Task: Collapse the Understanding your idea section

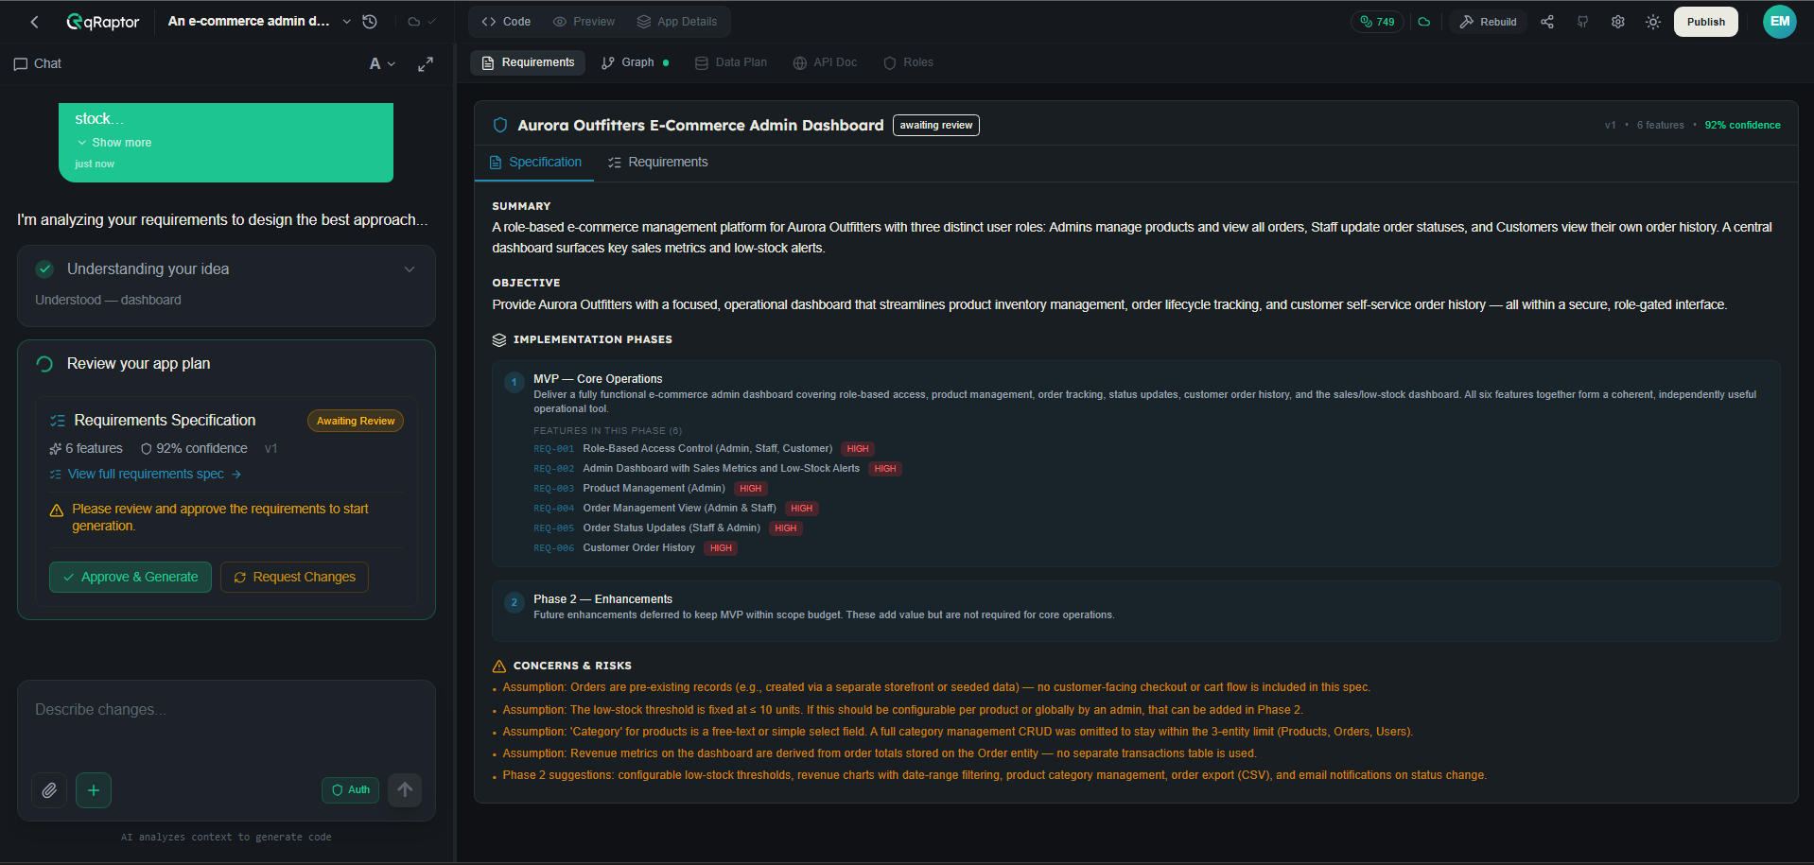Action: [410, 269]
